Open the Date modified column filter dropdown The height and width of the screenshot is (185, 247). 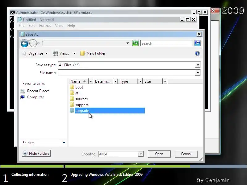[115, 81]
